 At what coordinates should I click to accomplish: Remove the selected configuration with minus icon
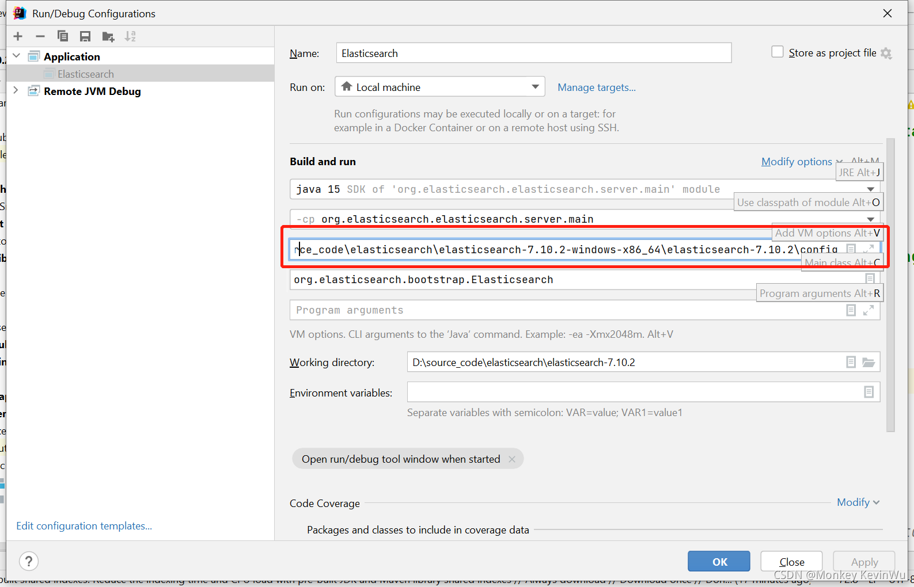(40, 36)
